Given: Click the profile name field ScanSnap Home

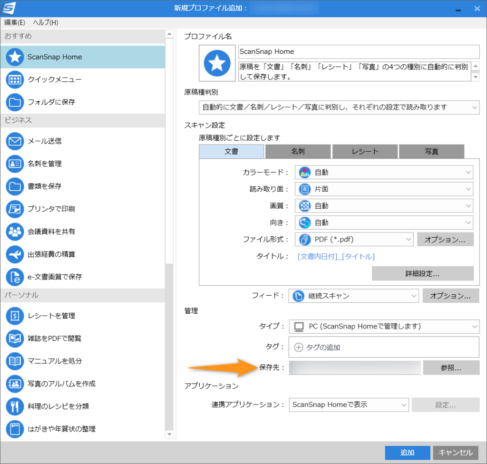Looking at the screenshot, I should pyautogui.click(x=359, y=51).
